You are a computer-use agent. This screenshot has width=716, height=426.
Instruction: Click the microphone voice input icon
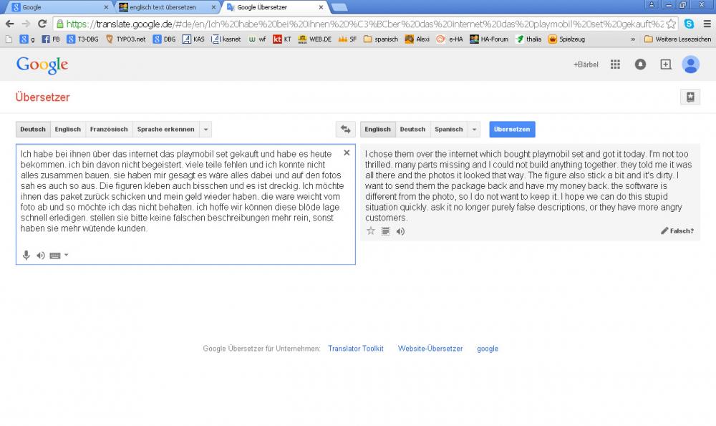pos(26,255)
